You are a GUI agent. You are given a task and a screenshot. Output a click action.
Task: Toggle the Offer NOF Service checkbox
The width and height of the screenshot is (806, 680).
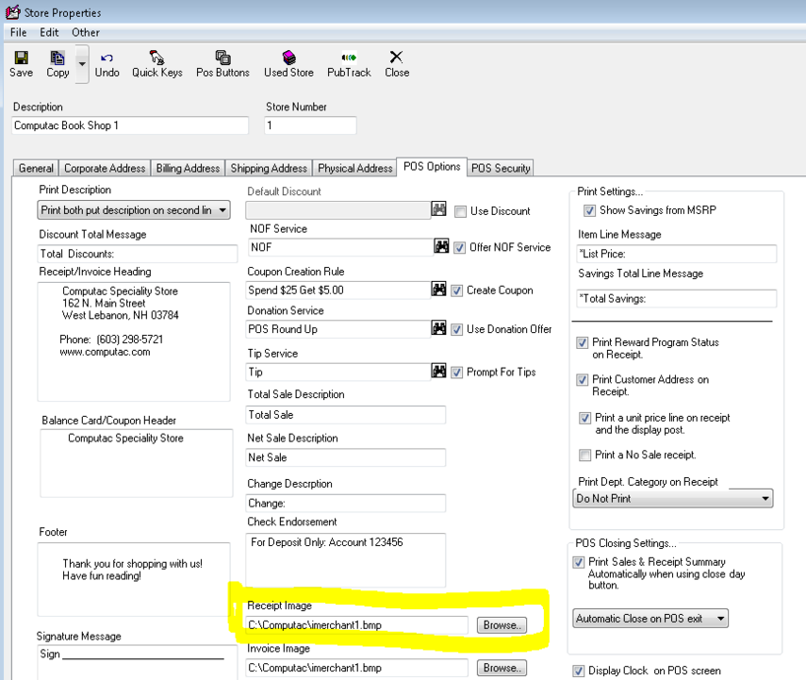(459, 248)
